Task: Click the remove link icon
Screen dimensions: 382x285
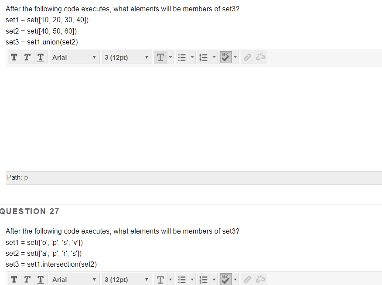Action: click(260, 57)
